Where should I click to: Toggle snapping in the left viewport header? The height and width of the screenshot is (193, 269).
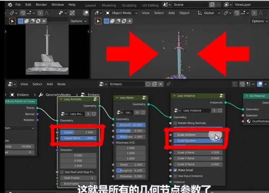(x=23, y=13)
